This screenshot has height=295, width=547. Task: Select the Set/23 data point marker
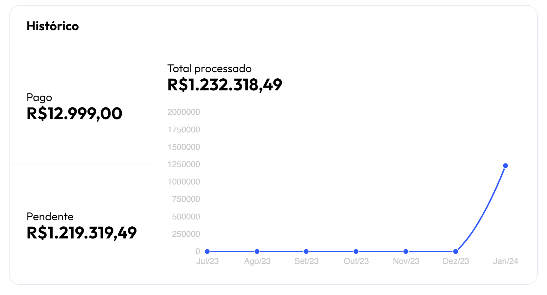pyautogui.click(x=306, y=251)
